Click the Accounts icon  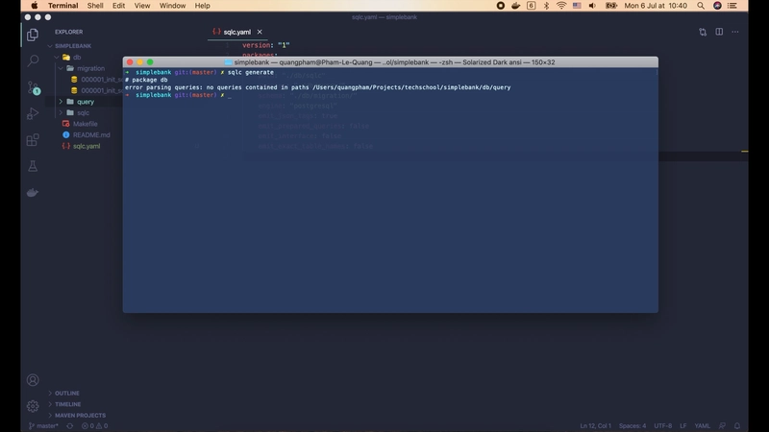(x=33, y=380)
